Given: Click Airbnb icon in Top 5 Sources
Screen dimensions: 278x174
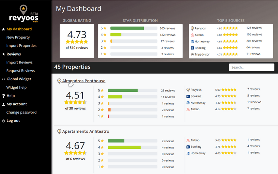Looking at the screenshot, I should (192, 35).
